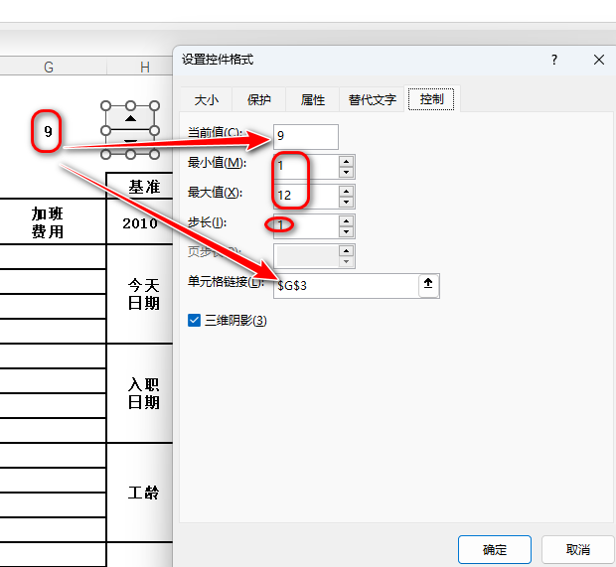The image size is (616, 567).
Task: Cancel with the 取消 button
Action: coord(578,549)
